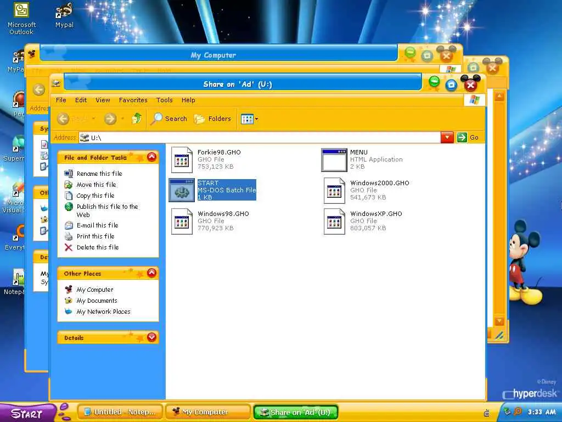The image size is (562, 422).
Task: Expand the Address bar dropdown arrow
Action: pyautogui.click(x=447, y=137)
